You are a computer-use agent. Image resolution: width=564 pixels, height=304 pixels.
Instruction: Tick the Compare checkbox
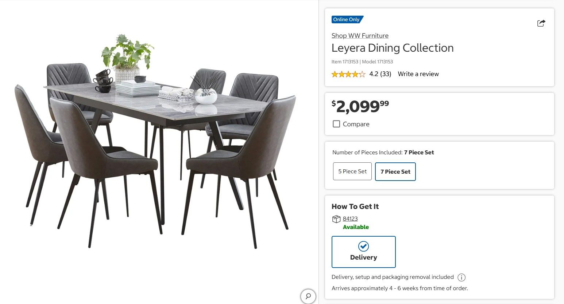336,124
